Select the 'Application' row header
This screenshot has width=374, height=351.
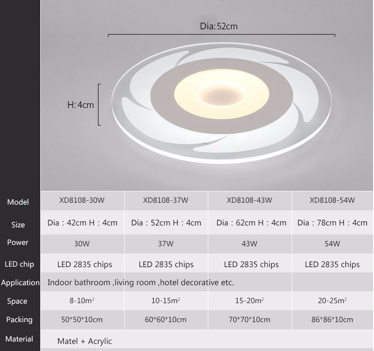[x=20, y=282]
